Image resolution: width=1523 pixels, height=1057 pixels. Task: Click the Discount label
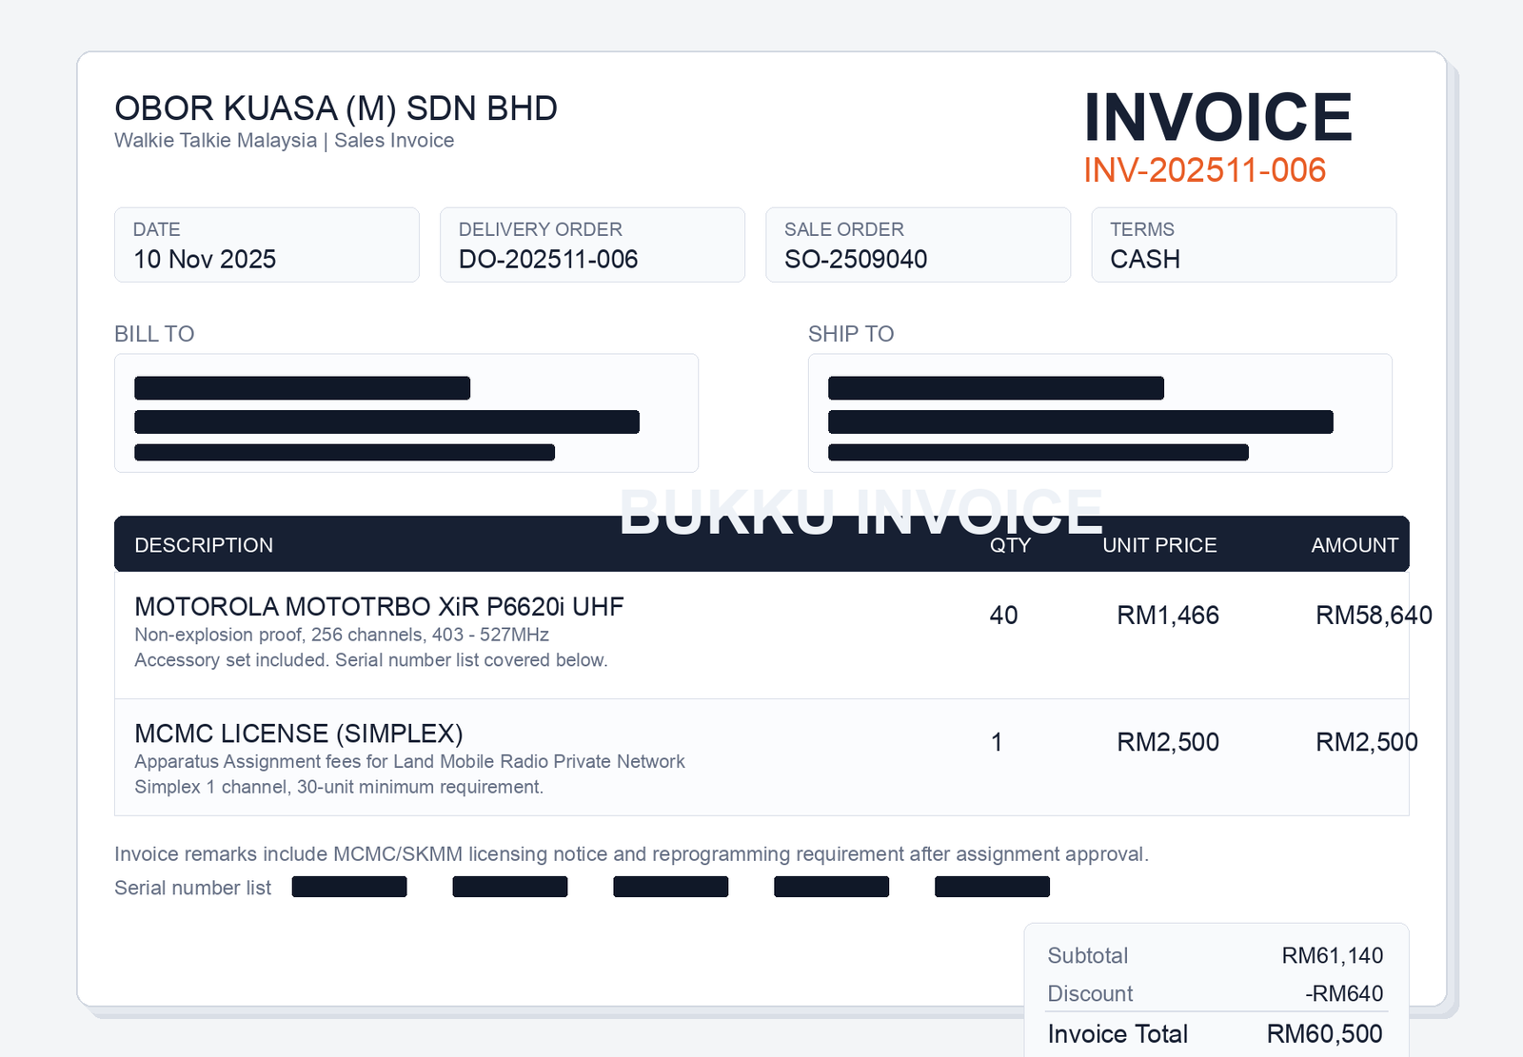pos(1090,994)
